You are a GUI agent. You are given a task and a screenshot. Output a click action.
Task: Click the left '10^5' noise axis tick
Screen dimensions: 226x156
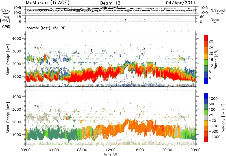pyautogui.click(x=18, y=8)
